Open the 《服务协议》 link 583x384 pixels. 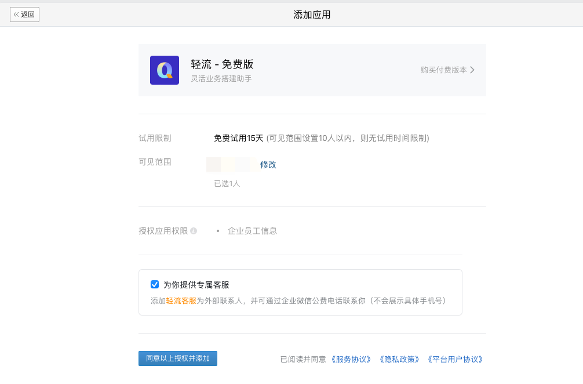[x=351, y=360]
